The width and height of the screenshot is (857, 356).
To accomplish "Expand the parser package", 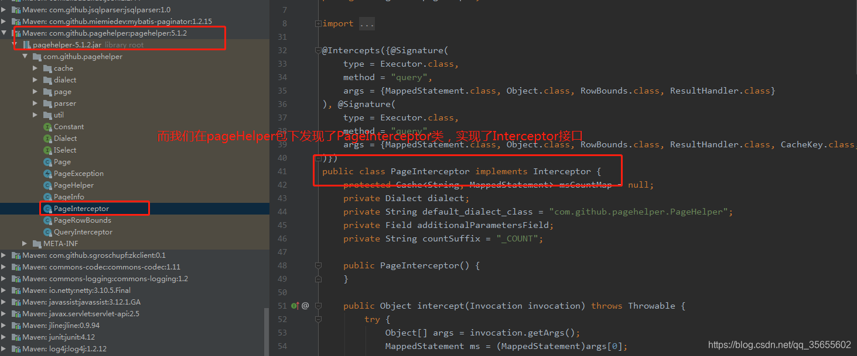I will (x=35, y=103).
